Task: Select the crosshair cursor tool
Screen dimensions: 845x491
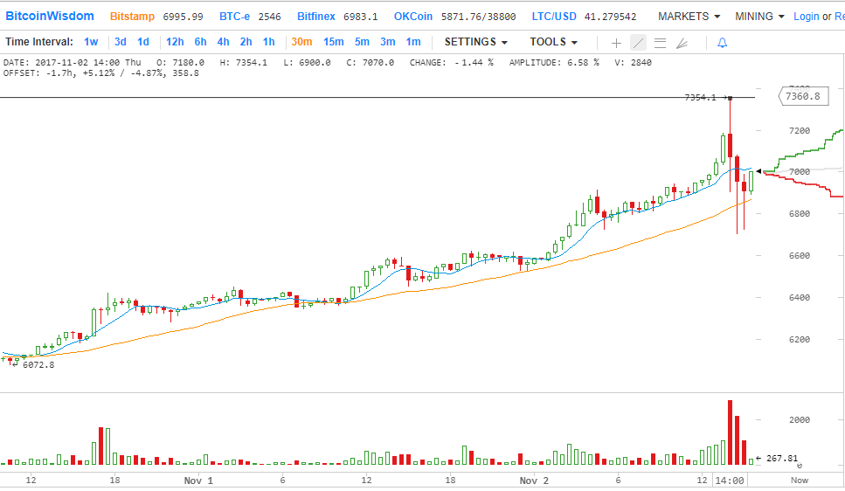Action: coord(616,43)
